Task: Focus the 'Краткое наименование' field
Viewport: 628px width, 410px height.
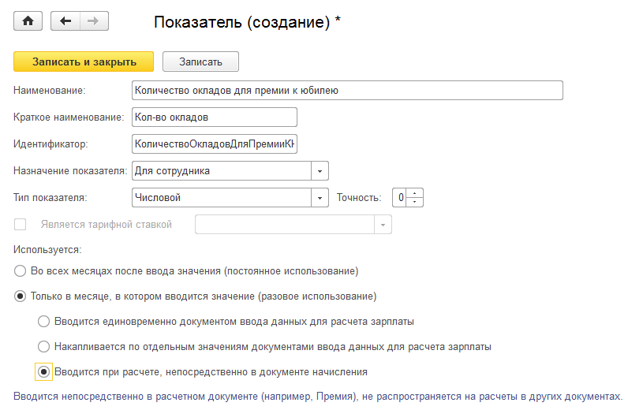Action: (215, 117)
